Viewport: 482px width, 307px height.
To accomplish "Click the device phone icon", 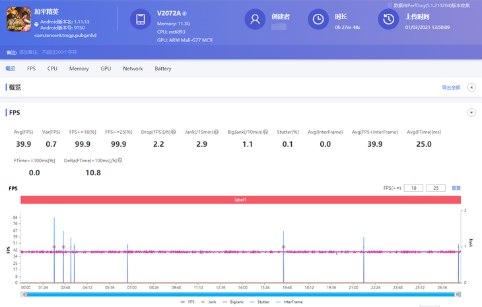I will point(141,20).
